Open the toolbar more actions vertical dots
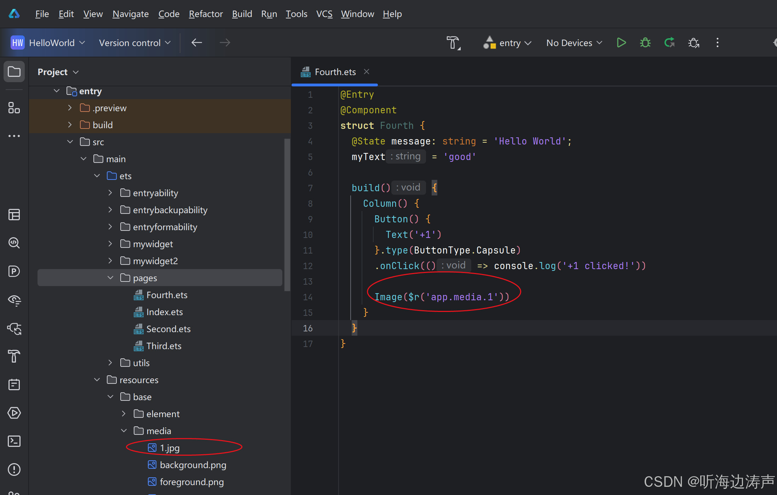 [x=718, y=43]
